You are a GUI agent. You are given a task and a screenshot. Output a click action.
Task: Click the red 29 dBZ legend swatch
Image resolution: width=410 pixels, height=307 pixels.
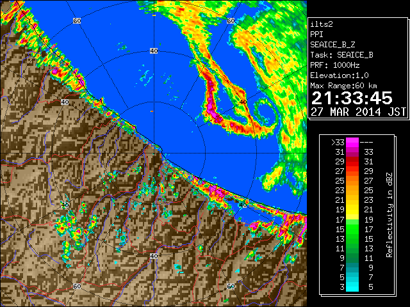click(352, 162)
